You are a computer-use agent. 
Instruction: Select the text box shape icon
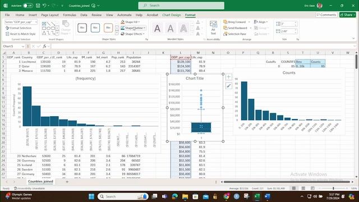(44, 24)
